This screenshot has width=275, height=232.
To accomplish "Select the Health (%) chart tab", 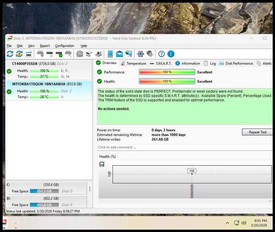I will click(108, 156).
